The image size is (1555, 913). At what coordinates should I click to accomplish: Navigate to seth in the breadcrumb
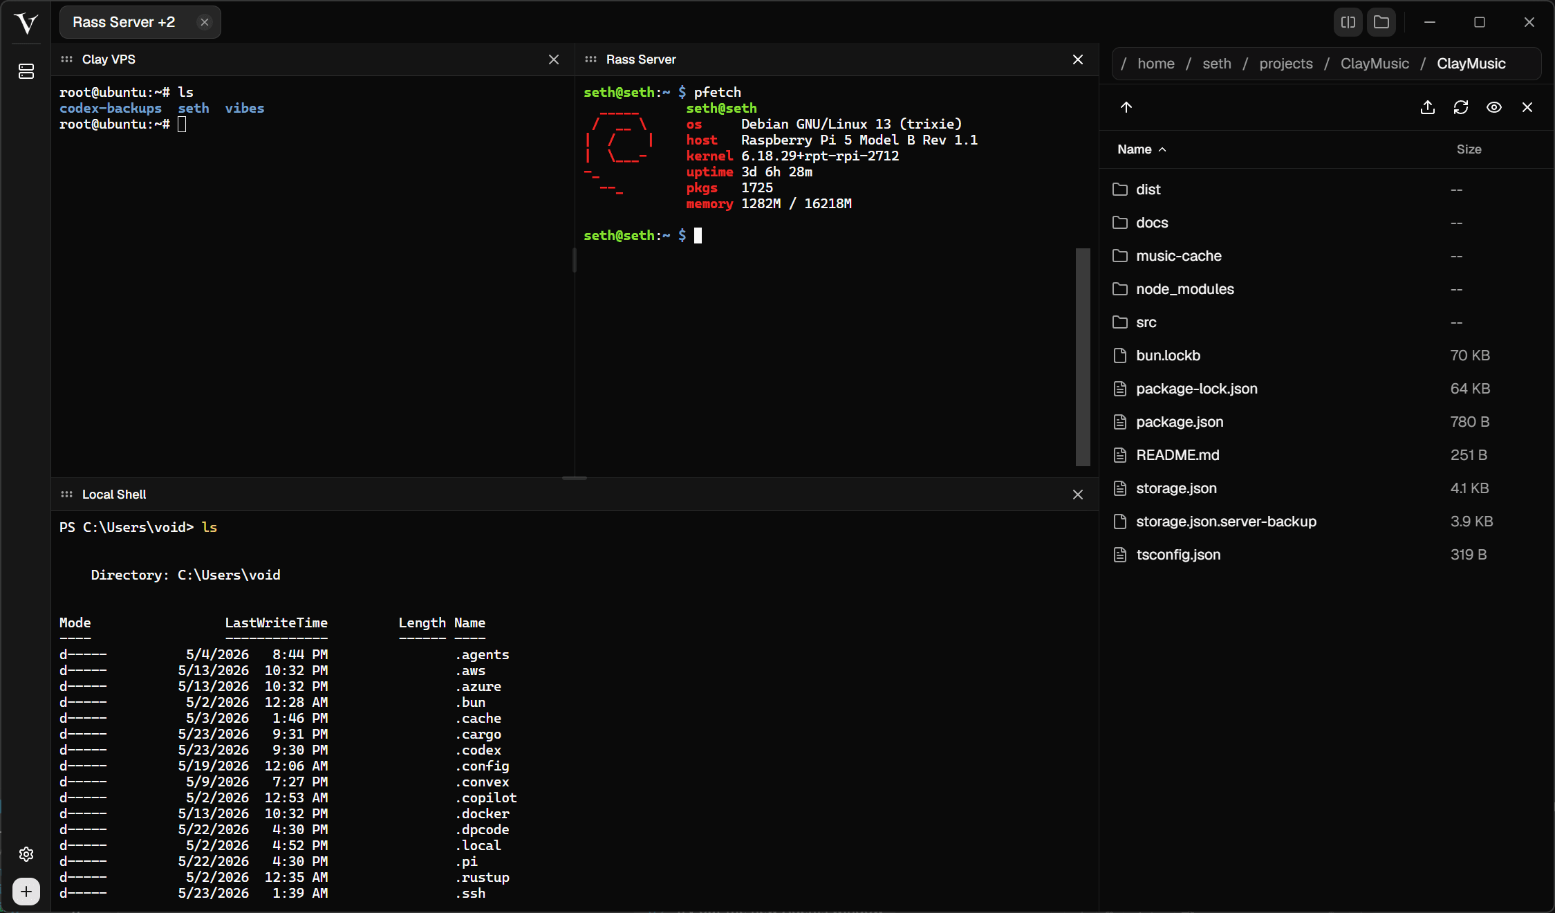click(x=1217, y=64)
